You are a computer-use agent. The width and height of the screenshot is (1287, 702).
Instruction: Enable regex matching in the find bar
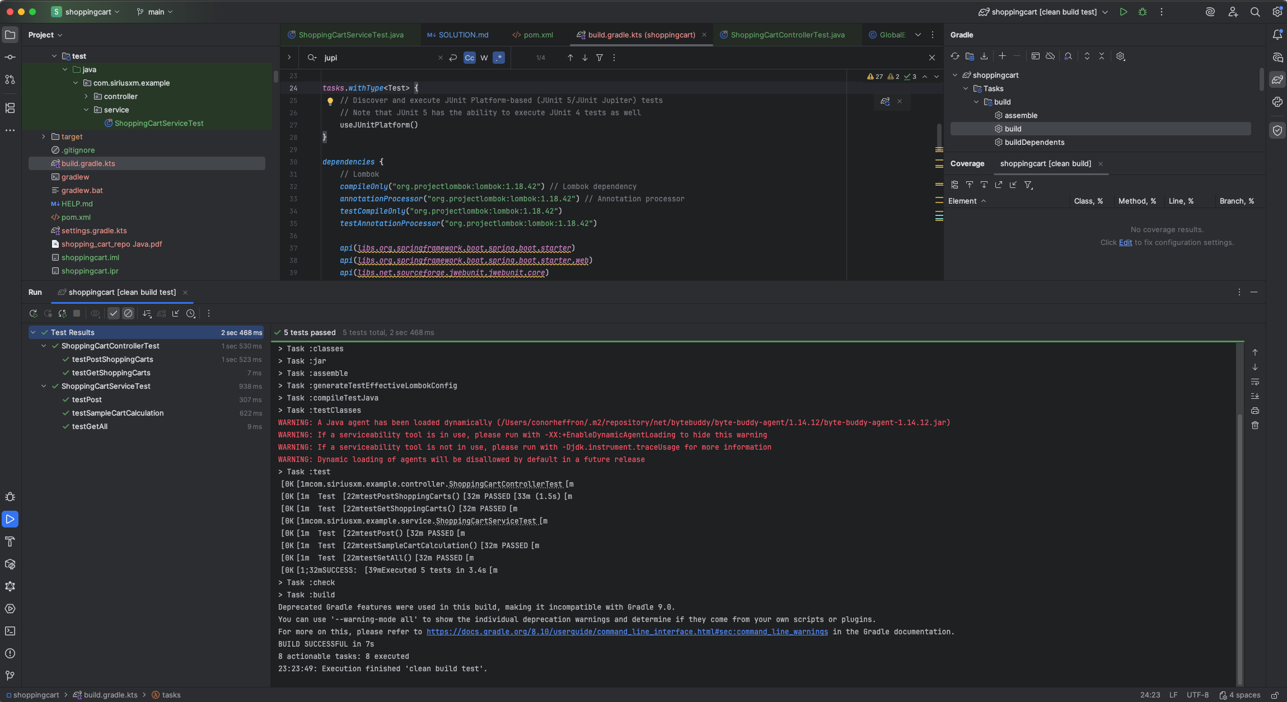498,57
